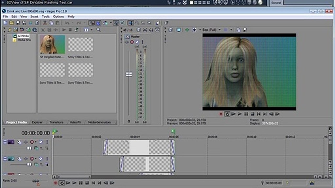Click the Paste clipboard icon
This screenshot has width=335, height=188.
[x=57, y=23]
